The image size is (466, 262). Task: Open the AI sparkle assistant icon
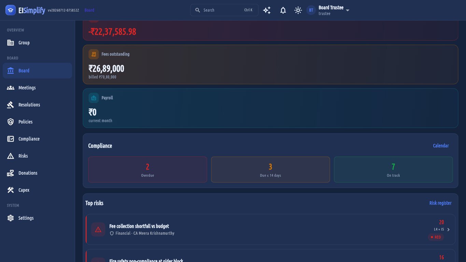pos(267,10)
